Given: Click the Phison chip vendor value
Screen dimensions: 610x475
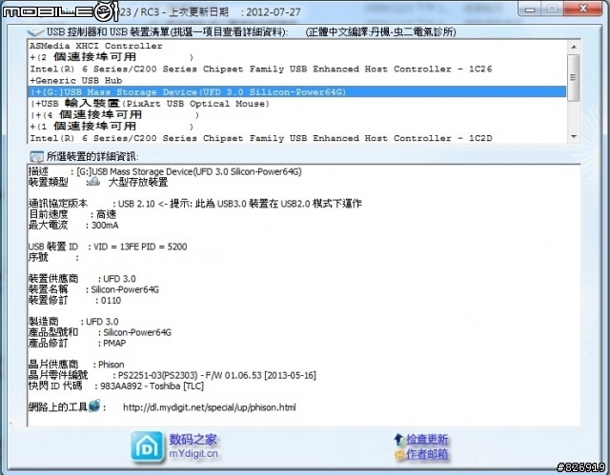Looking at the screenshot, I should click(x=112, y=365).
